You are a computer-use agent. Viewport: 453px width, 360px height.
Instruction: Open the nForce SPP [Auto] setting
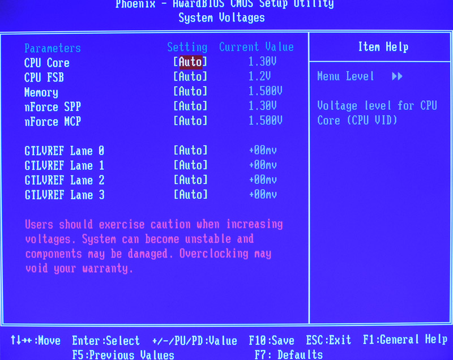click(190, 106)
